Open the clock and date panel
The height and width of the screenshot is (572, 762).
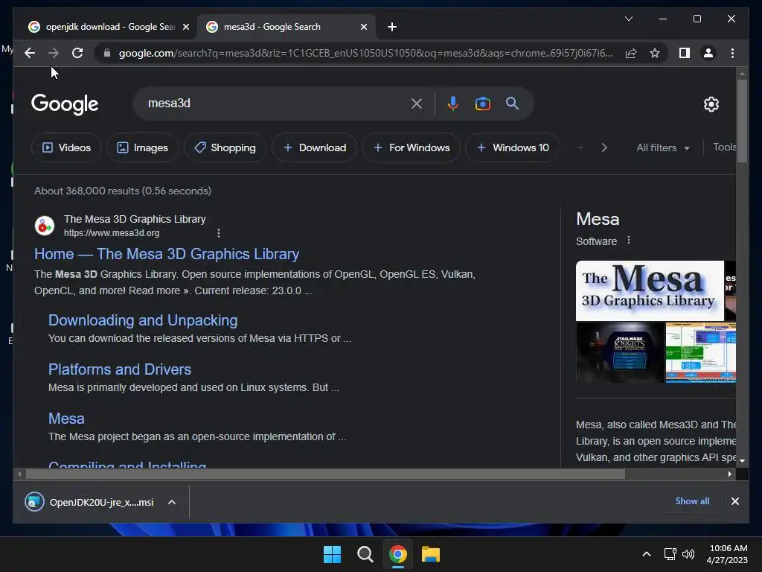(x=728, y=554)
